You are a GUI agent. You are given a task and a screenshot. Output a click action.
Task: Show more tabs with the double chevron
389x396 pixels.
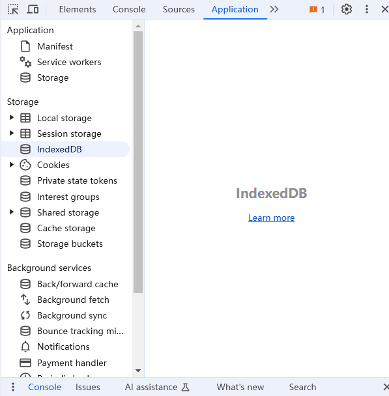(x=274, y=9)
